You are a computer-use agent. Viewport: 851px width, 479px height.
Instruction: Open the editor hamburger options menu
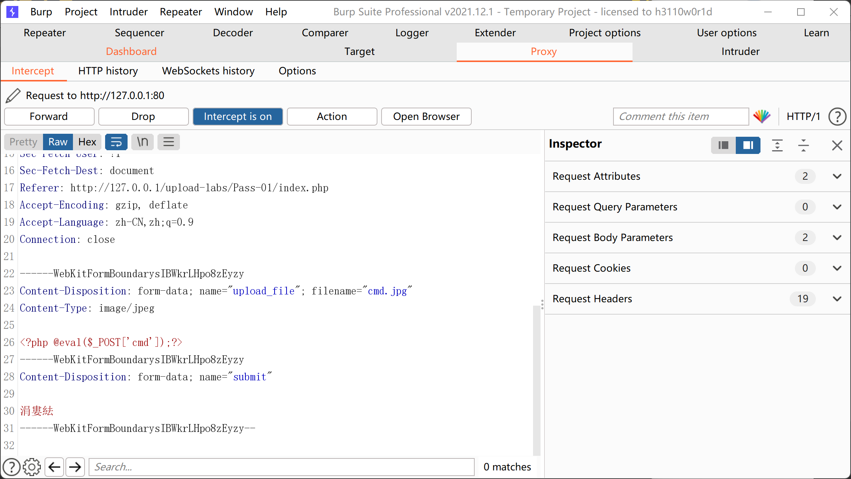pyautogui.click(x=169, y=142)
